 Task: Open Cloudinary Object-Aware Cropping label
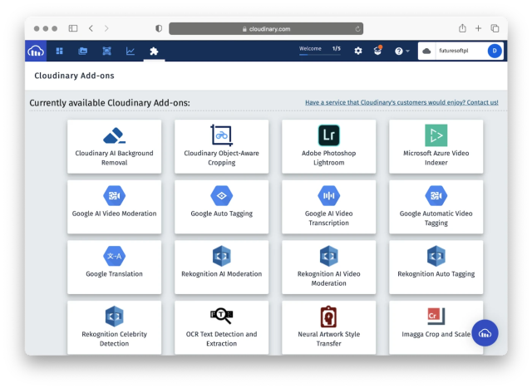(x=222, y=158)
